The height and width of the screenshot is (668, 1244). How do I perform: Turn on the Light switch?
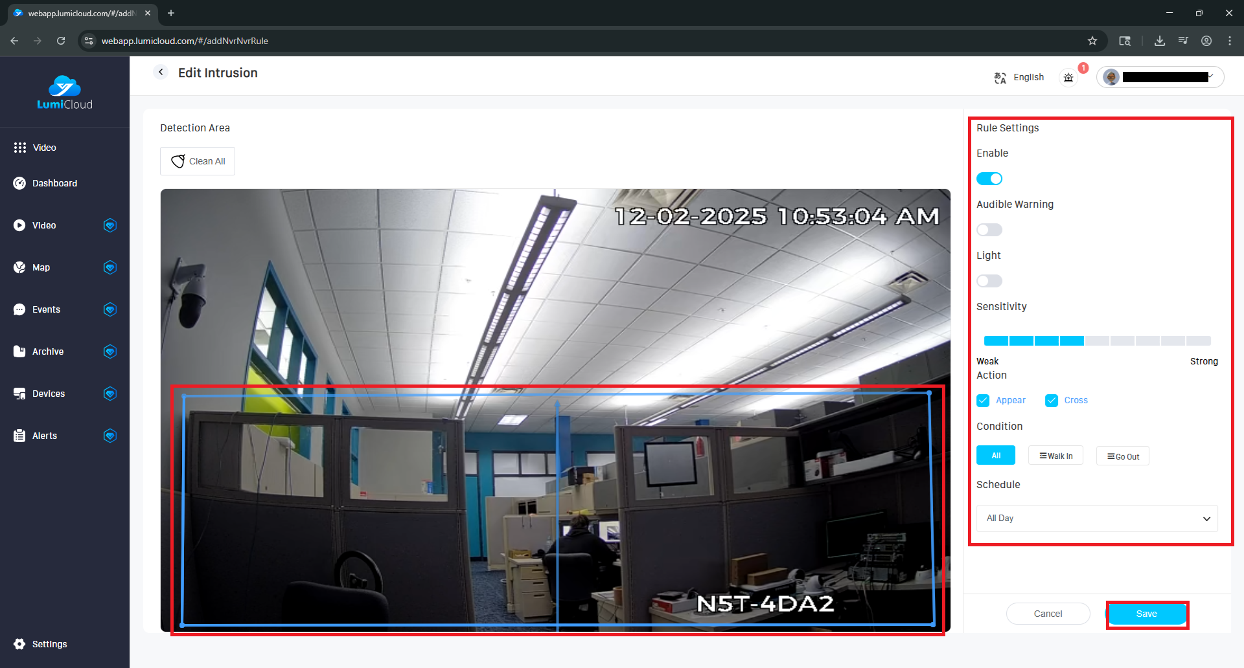[989, 281]
